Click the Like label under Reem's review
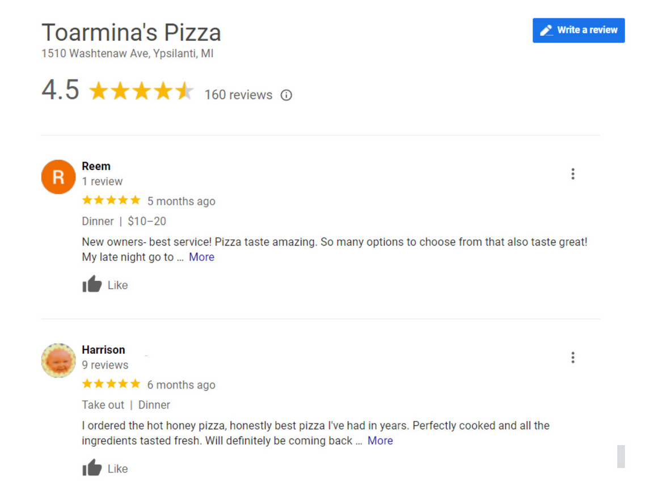Image resolution: width=658 pixels, height=499 pixels. pyautogui.click(x=117, y=285)
